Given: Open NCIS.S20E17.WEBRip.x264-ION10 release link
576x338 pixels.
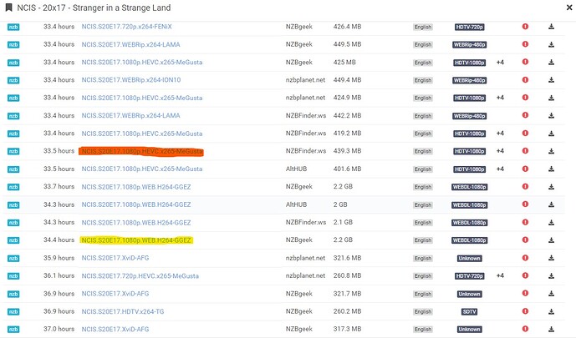Looking at the screenshot, I should tap(131, 80).
